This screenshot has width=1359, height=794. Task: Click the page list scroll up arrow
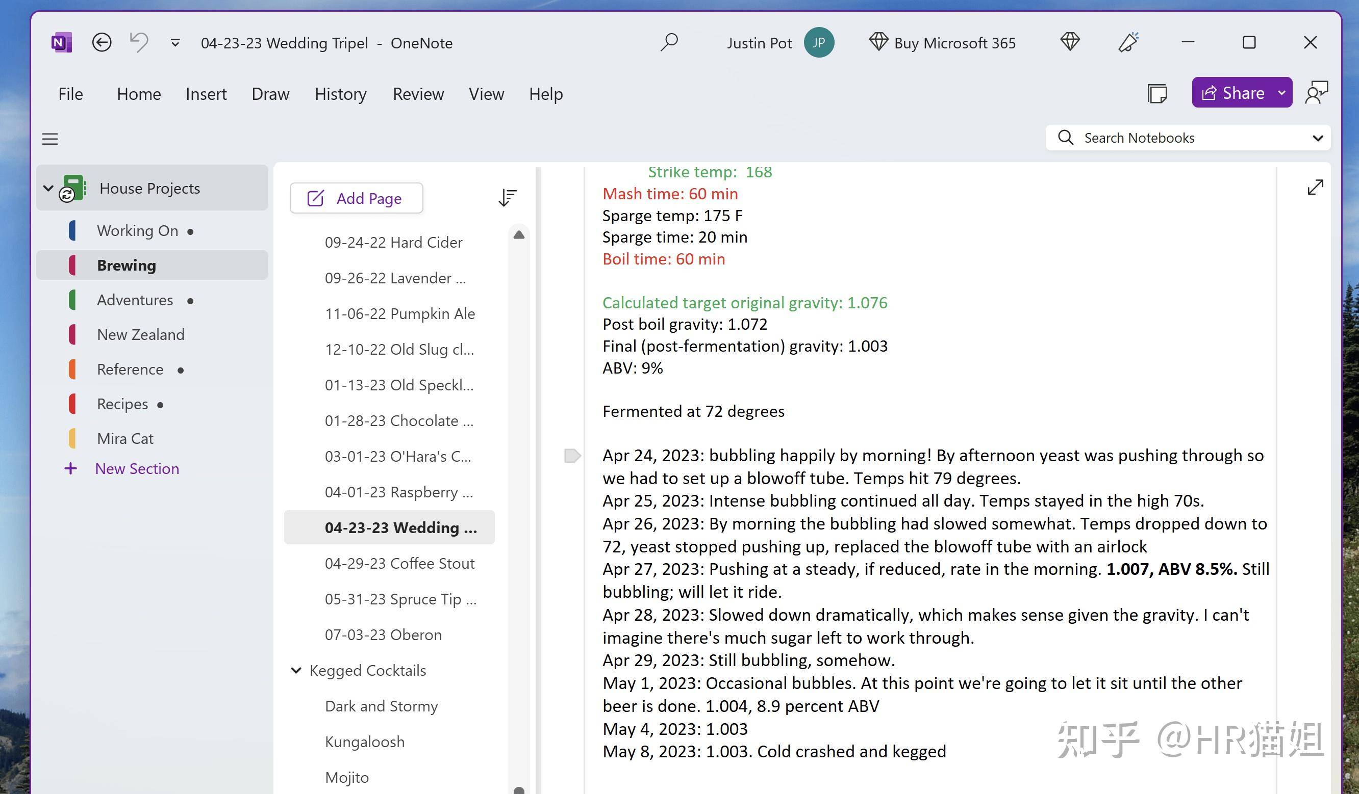tap(519, 235)
